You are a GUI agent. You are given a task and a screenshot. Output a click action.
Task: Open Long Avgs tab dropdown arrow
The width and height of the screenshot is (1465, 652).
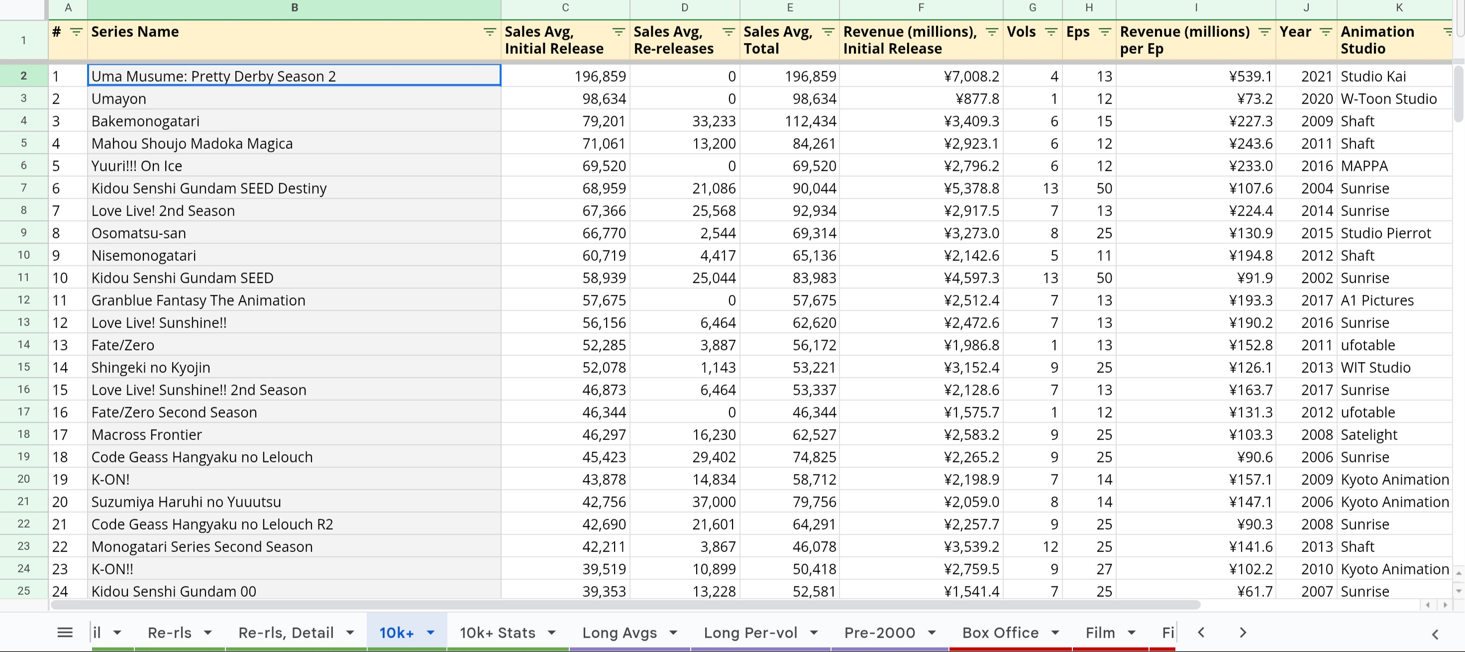(x=673, y=633)
